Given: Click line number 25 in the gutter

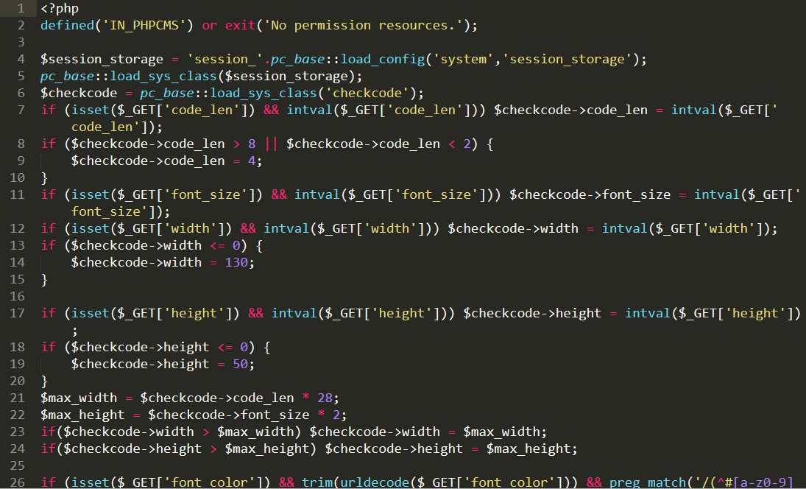Looking at the screenshot, I should point(18,466).
